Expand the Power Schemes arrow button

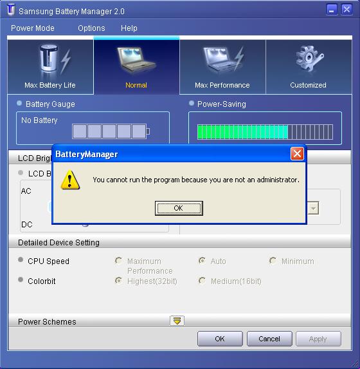tap(177, 321)
